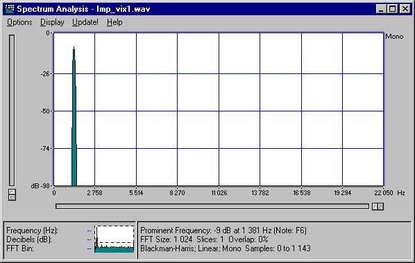The height and width of the screenshot is (263, 415).
Task: Click the vertical zoom up arrow button
Action: (12, 192)
